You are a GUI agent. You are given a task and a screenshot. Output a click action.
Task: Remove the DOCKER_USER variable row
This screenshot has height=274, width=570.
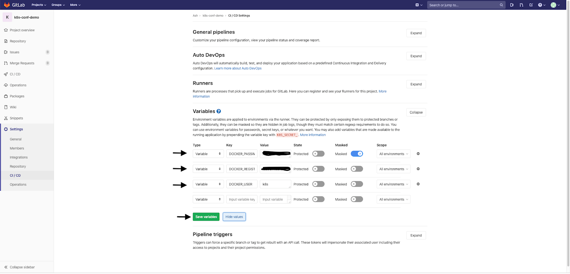point(418,184)
